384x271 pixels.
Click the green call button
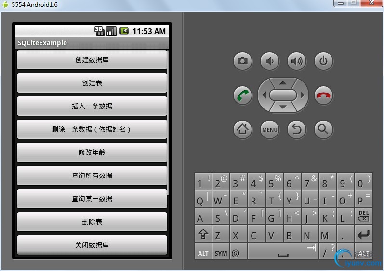(x=242, y=95)
